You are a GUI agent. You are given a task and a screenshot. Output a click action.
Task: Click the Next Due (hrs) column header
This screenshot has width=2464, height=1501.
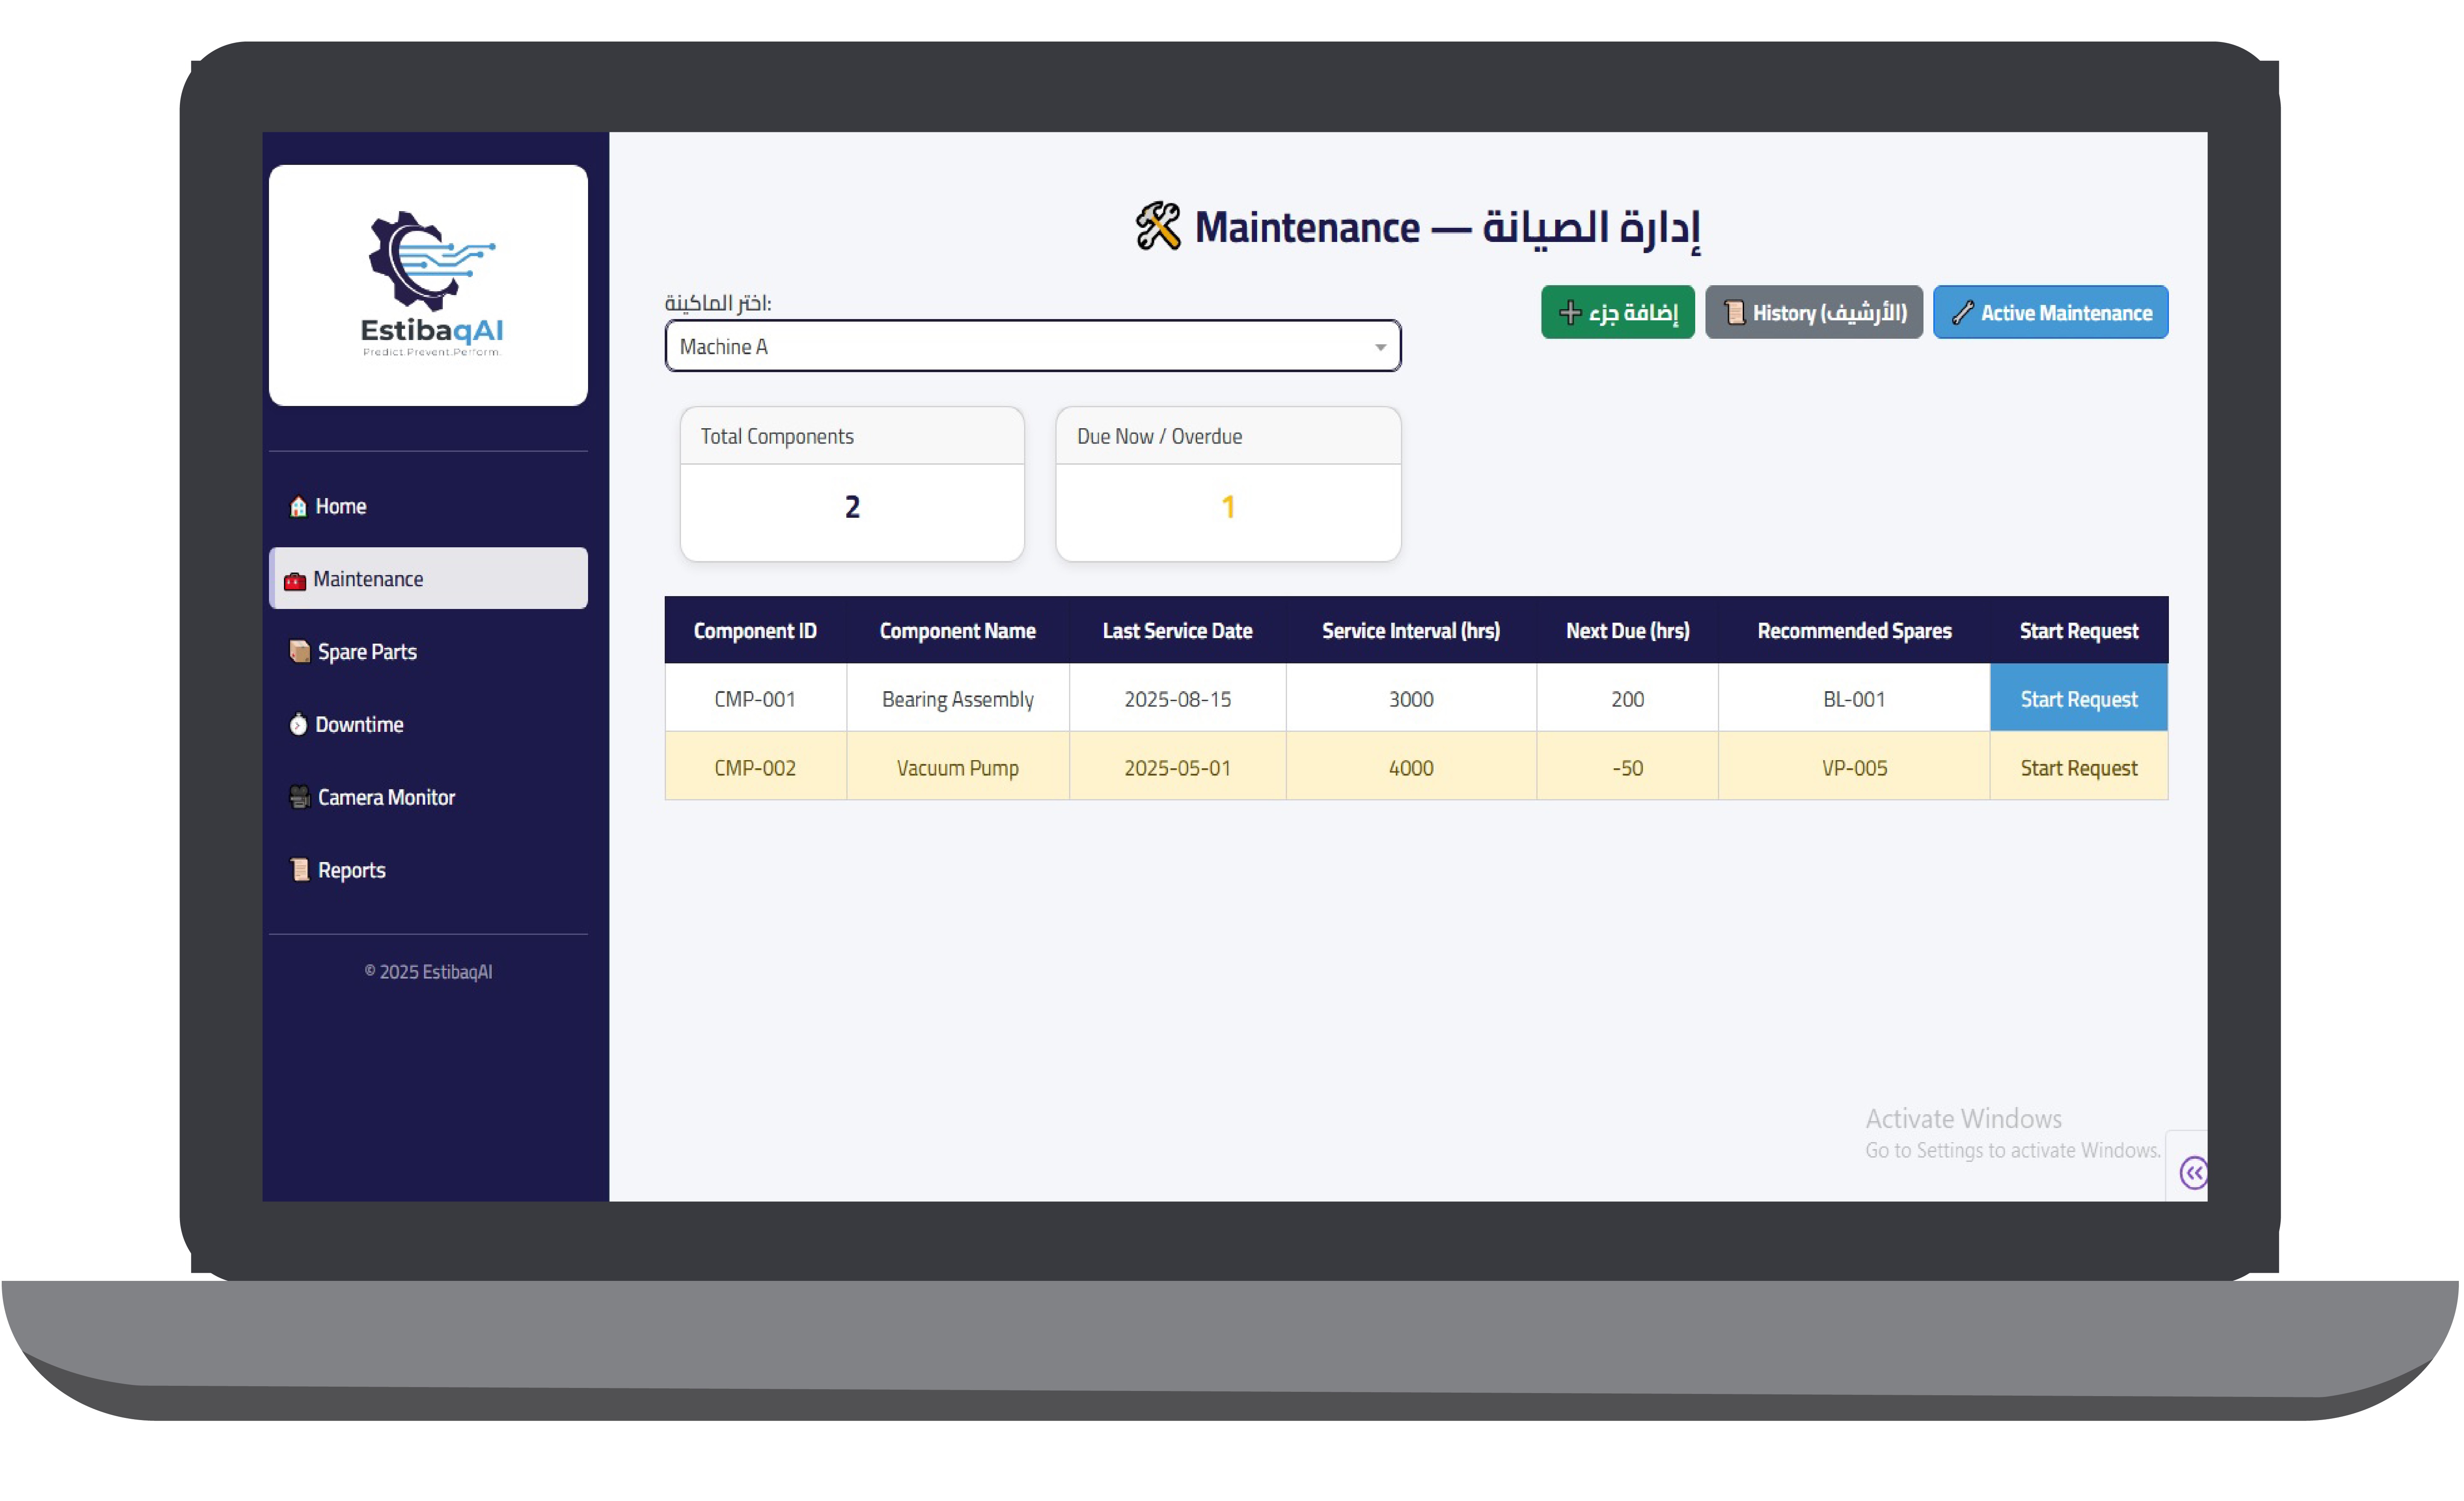click(1627, 631)
